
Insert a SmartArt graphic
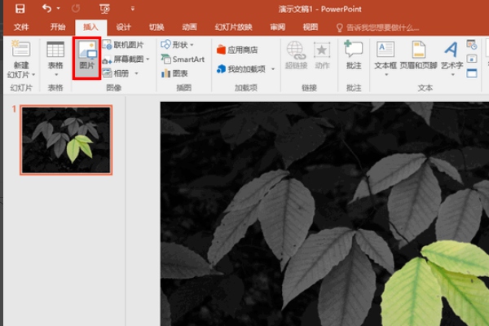tap(183, 59)
